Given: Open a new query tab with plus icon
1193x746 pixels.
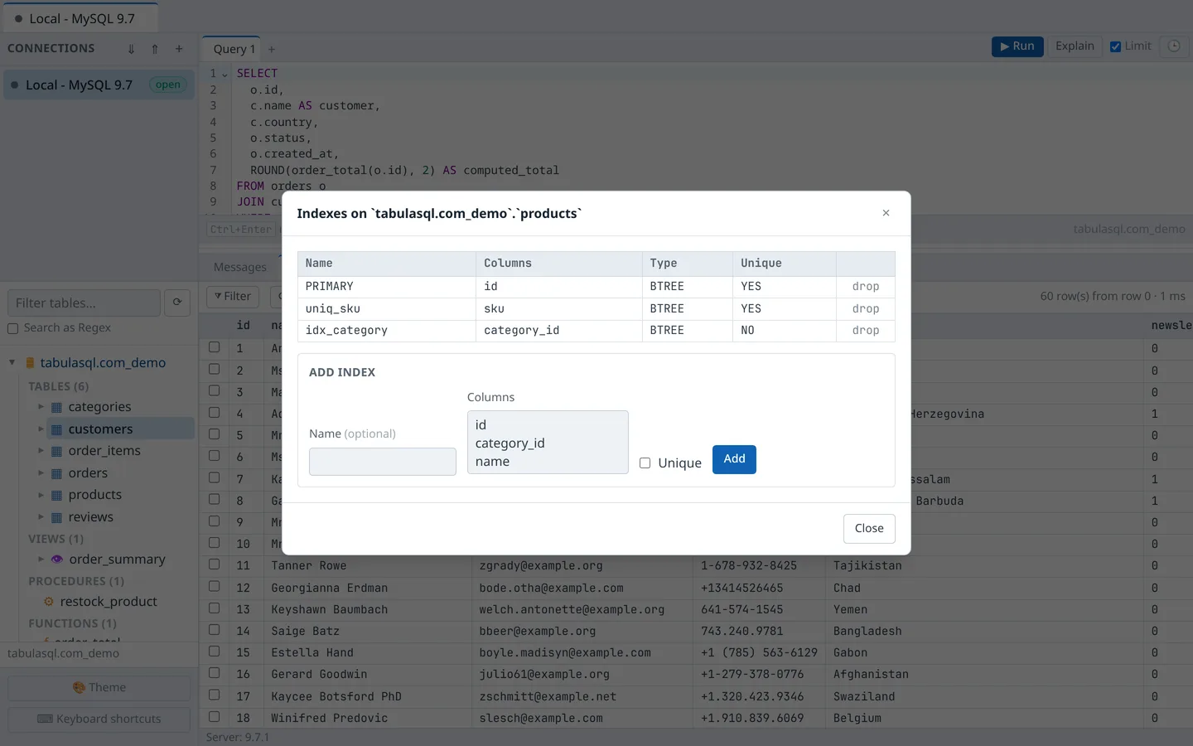Looking at the screenshot, I should click(271, 49).
